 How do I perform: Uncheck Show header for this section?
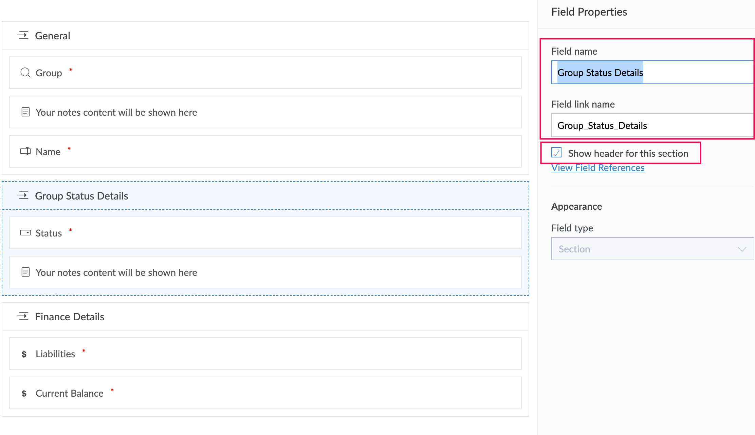click(x=557, y=153)
